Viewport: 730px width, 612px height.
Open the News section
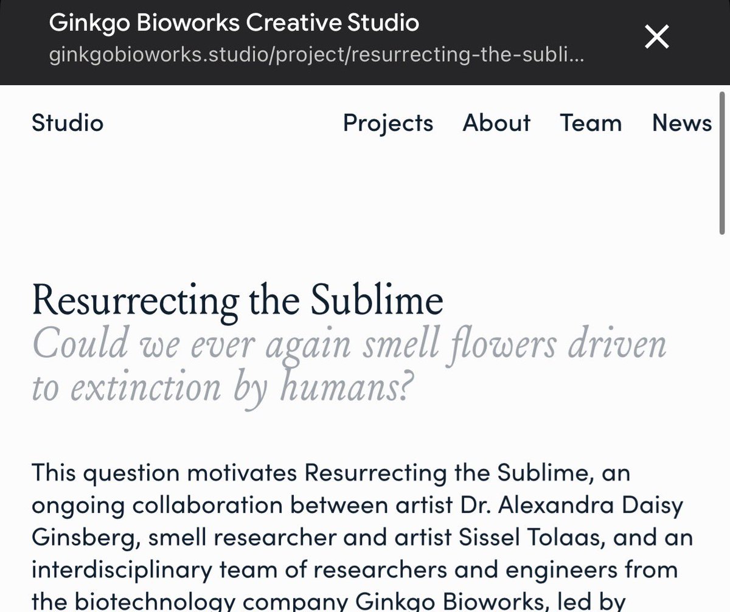[682, 123]
